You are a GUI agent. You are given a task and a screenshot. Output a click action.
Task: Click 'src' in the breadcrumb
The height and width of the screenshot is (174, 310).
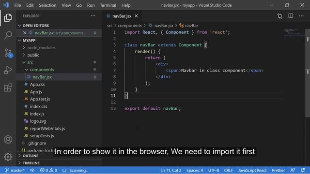110,26
